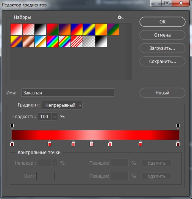
Task: Select the blue, red, yellow gradient preset
Action: [77, 29]
